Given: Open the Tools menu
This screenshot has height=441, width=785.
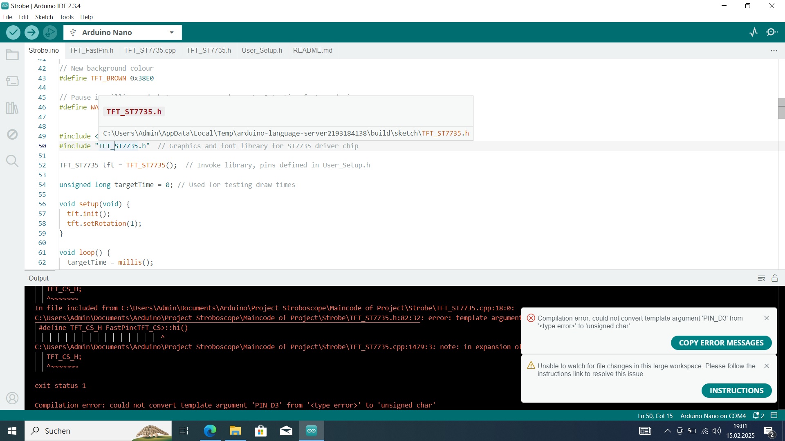Looking at the screenshot, I should 67,17.
